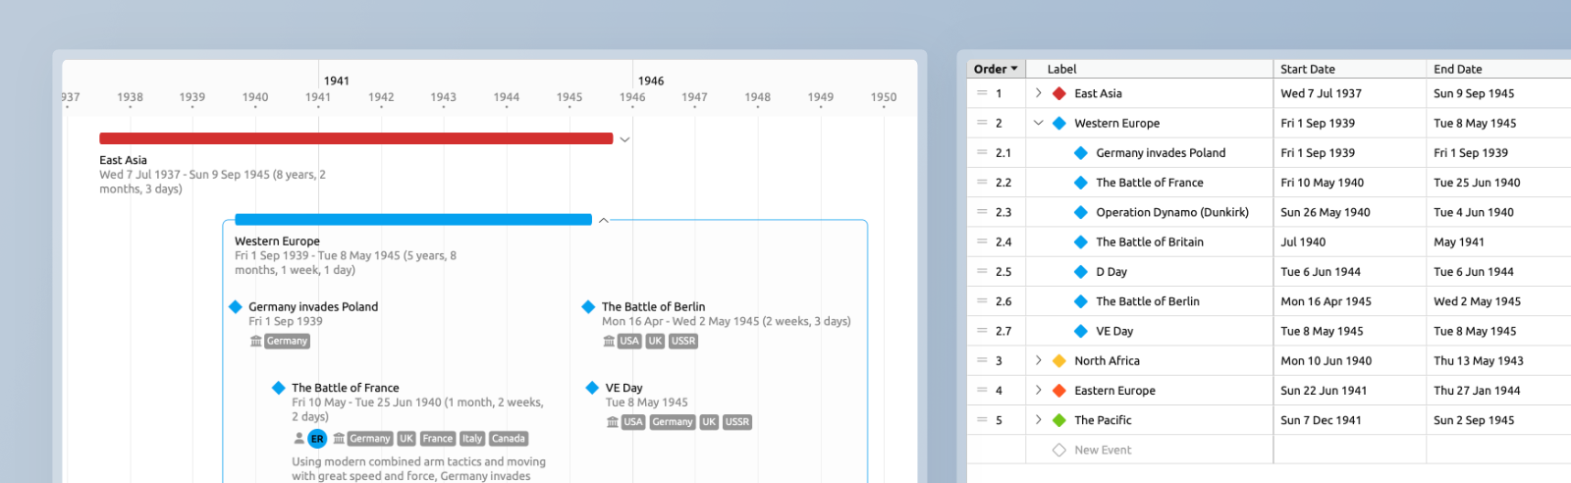The height and width of the screenshot is (483, 1571).
Task: Expand the East Asia row in table
Action: tap(1039, 93)
